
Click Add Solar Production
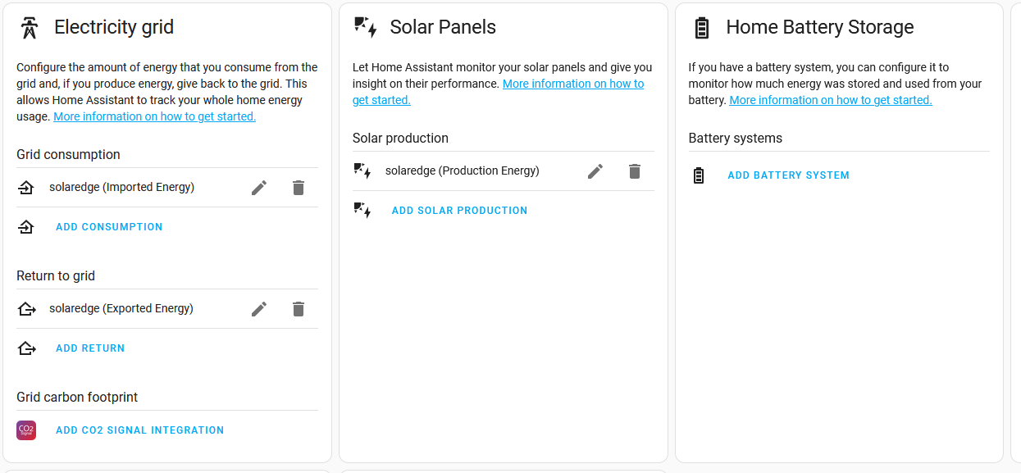point(459,210)
